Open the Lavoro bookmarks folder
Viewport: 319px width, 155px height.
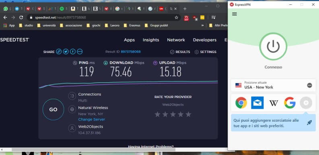point(112,25)
